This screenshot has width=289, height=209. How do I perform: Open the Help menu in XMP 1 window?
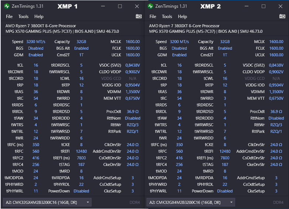click(39, 17)
